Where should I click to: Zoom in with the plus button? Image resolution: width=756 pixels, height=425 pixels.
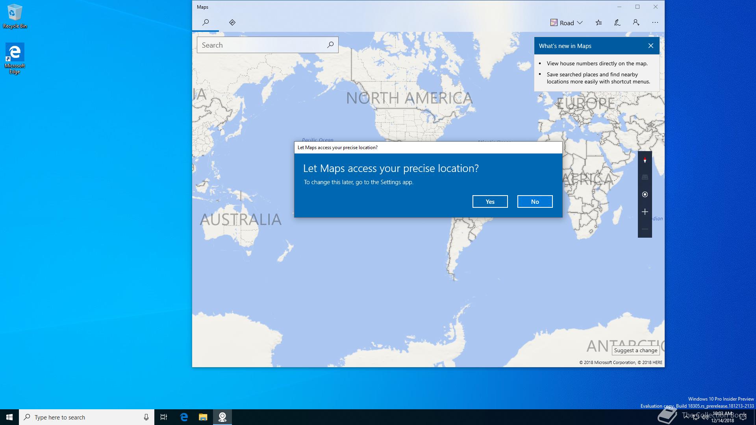click(645, 212)
